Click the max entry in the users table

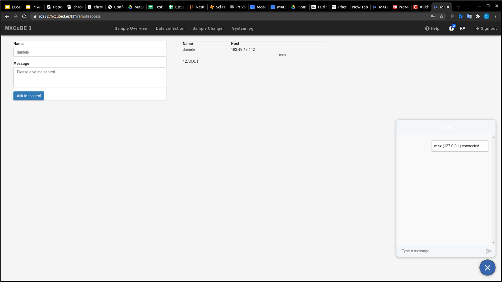pyautogui.click(x=283, y=55)
